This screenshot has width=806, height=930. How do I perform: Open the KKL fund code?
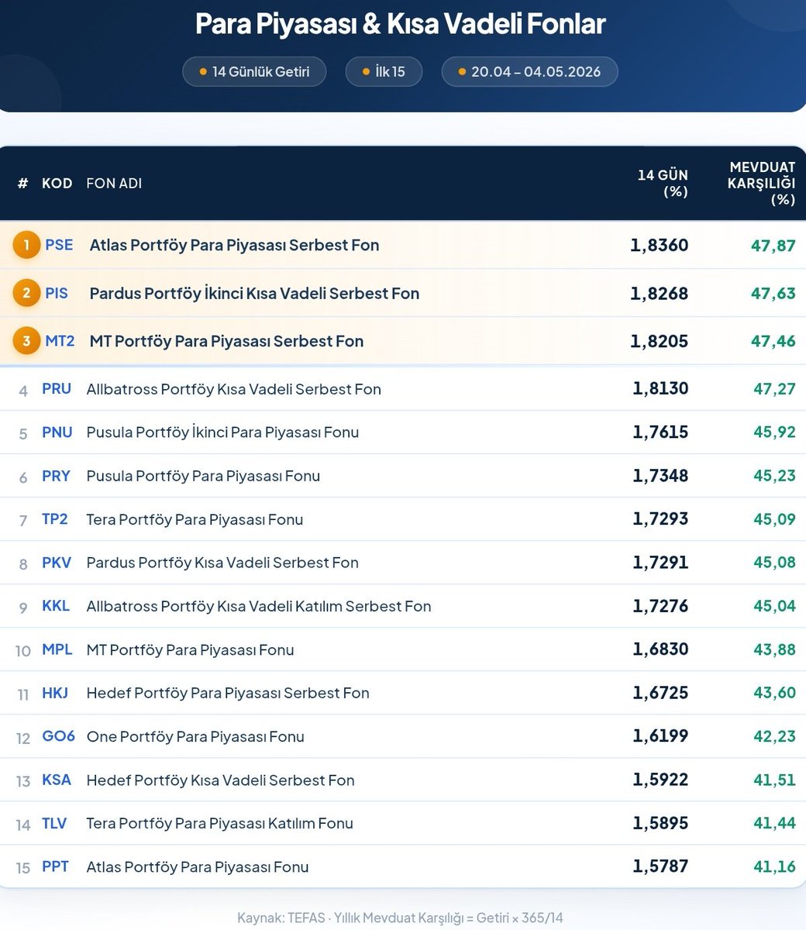[56, 606]
